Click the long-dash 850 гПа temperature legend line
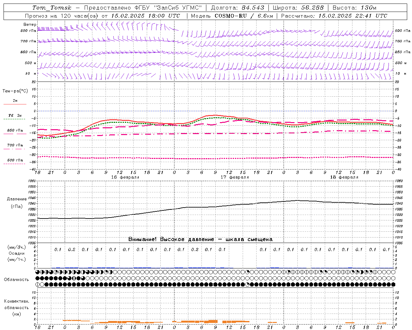The image size is (412, 330). click(15, 134)
